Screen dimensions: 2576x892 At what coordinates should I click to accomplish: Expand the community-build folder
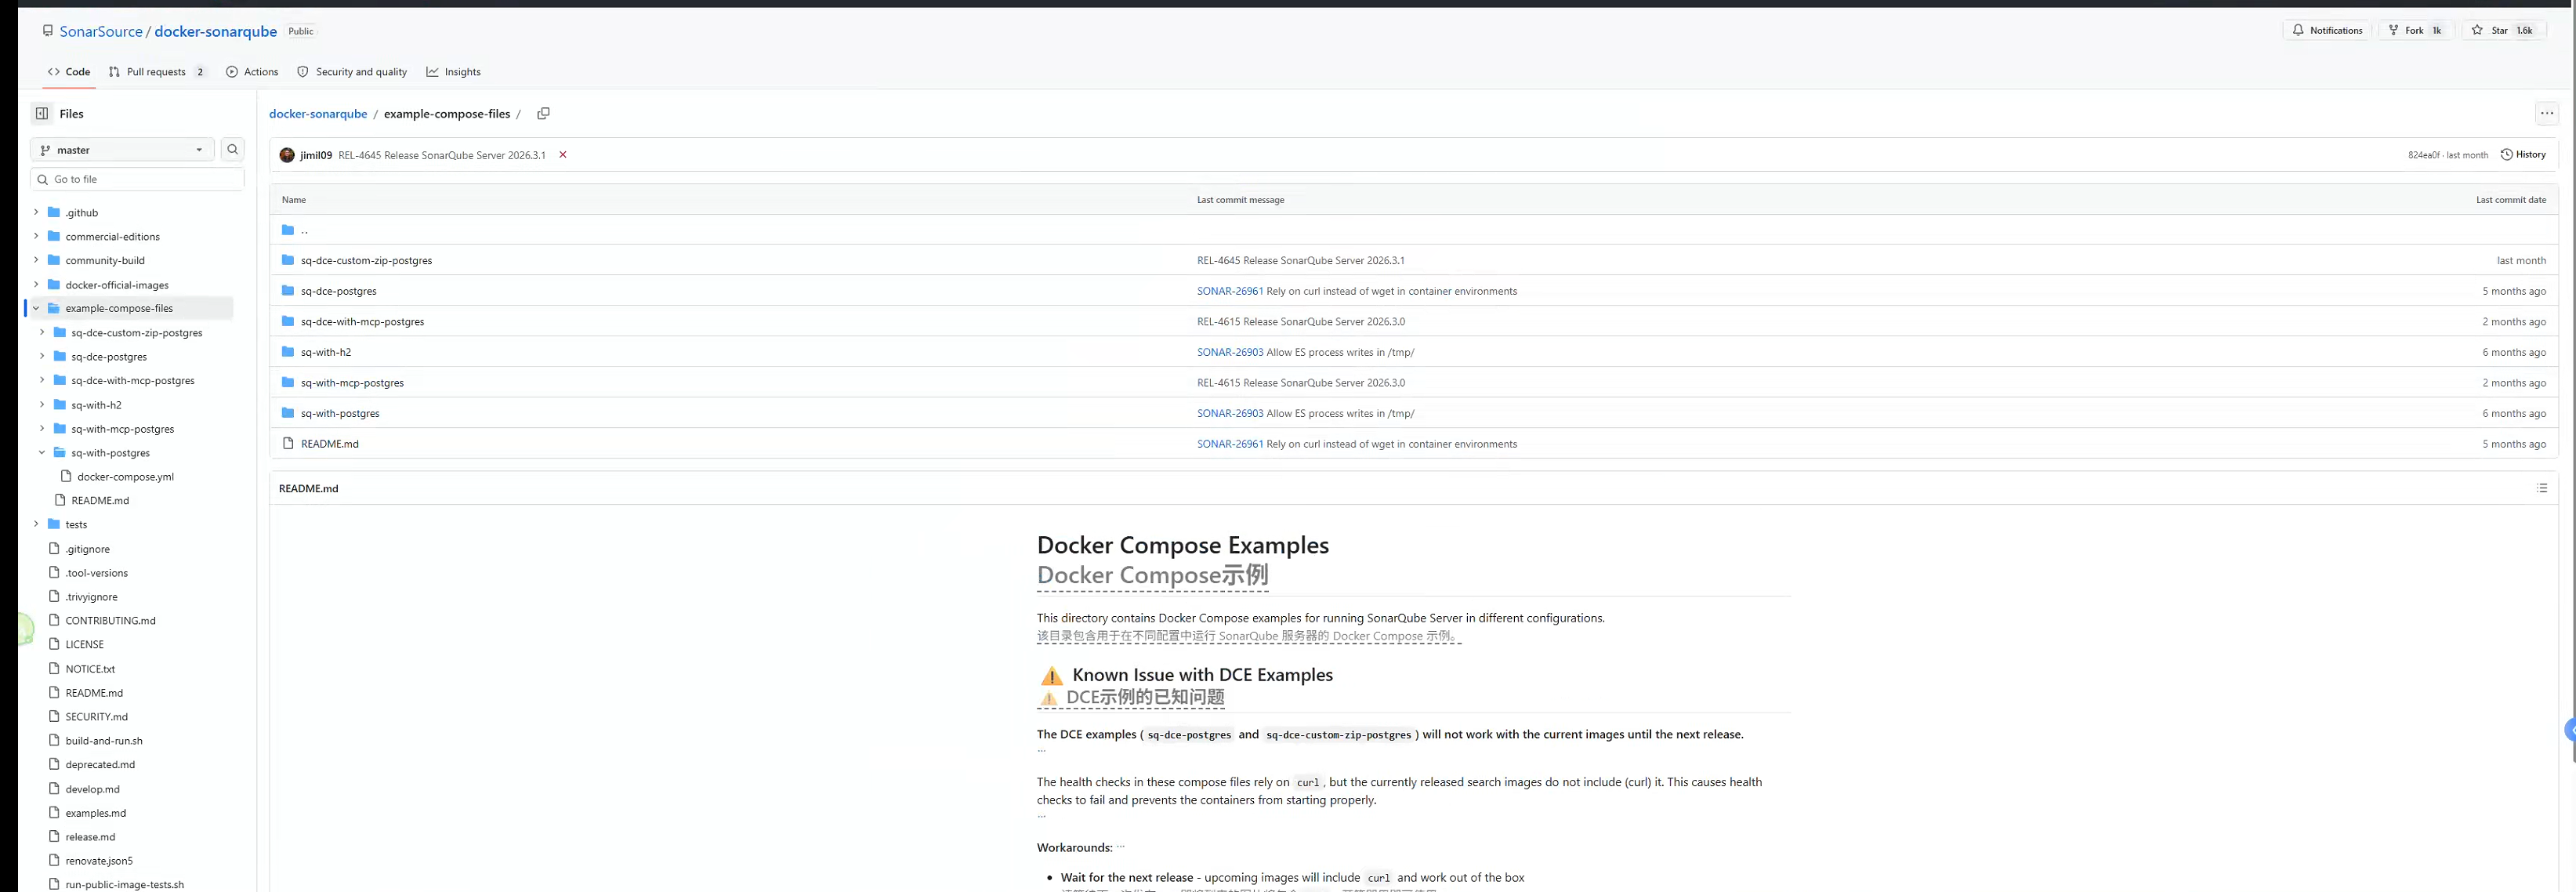pos(36,260)
